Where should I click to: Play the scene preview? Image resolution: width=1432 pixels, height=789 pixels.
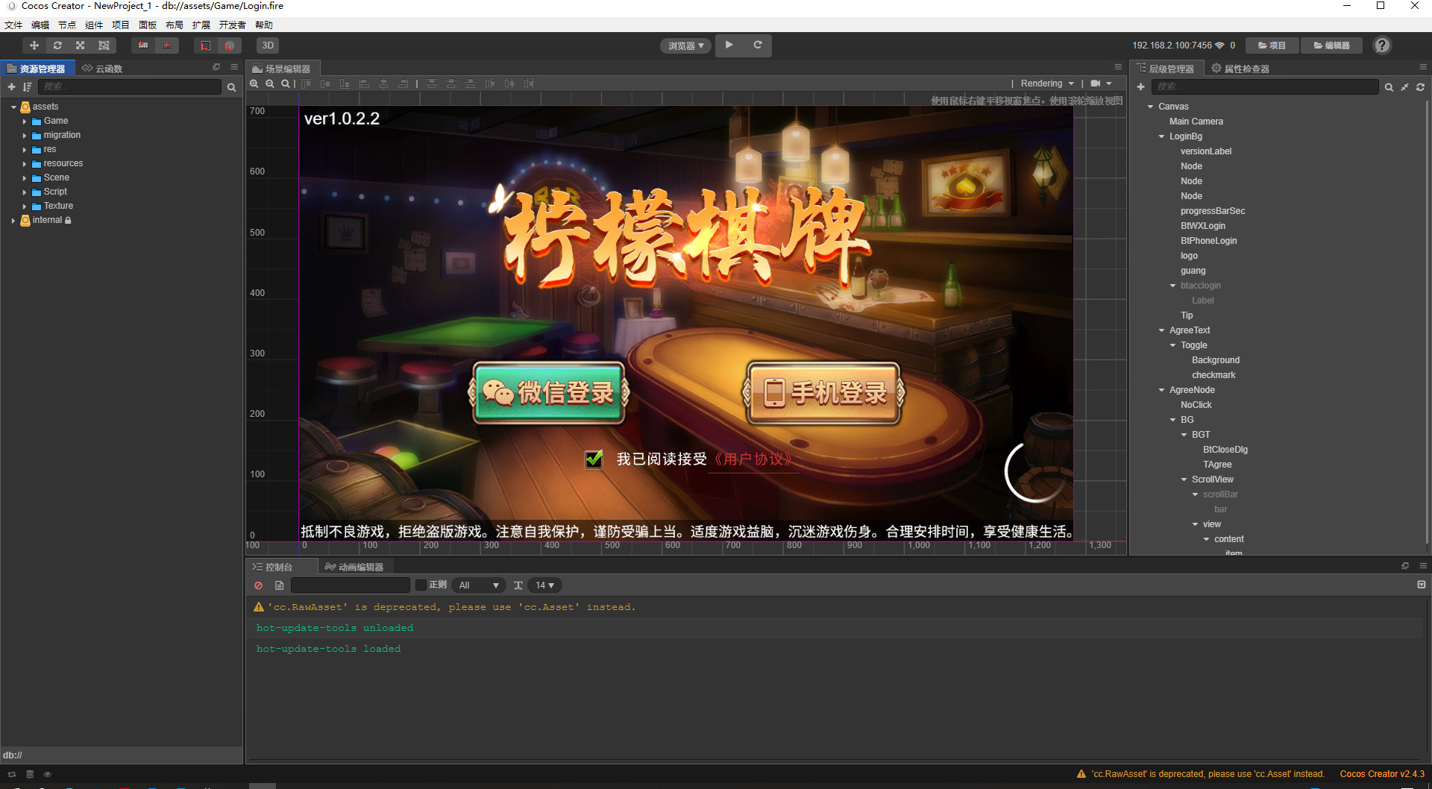click(x=729, y=45)
